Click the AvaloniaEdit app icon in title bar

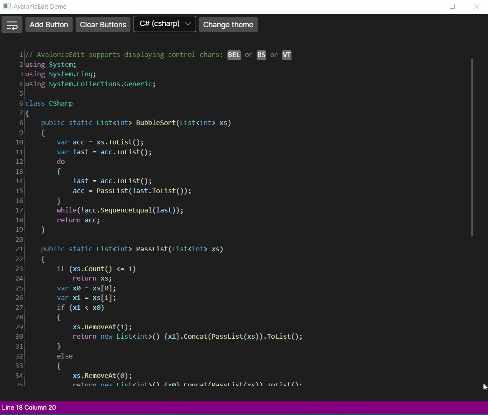click(x=7, y=6)
